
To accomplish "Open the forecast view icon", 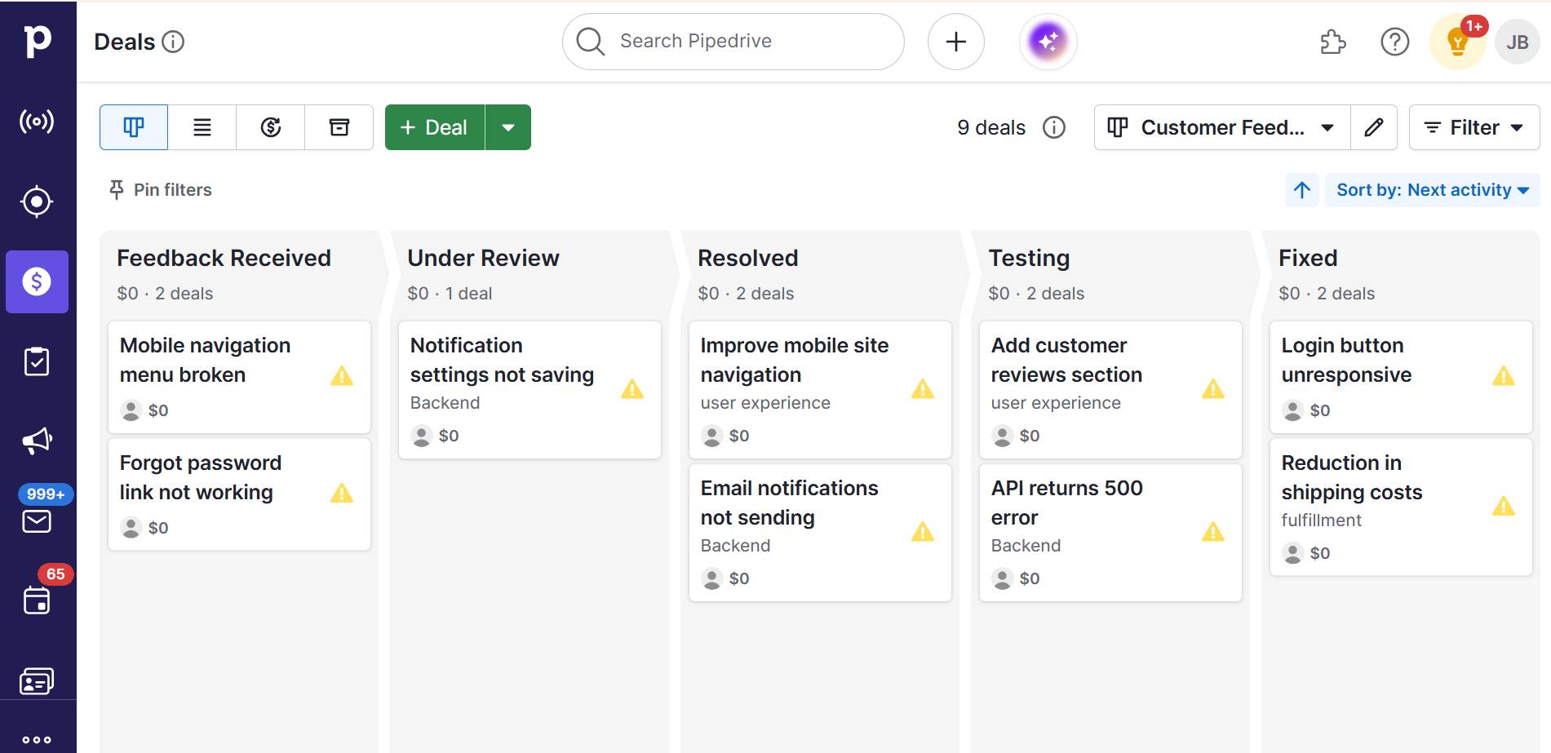I will (x=270, y=127).
